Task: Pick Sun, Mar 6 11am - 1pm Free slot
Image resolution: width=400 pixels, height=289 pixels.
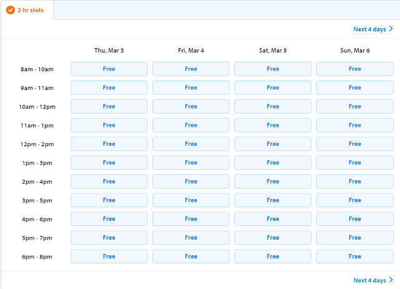Action: point(355,125)
